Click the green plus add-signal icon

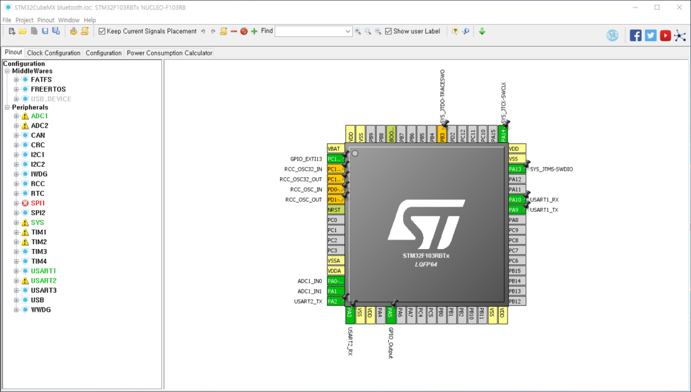click(x=254, y=31)
